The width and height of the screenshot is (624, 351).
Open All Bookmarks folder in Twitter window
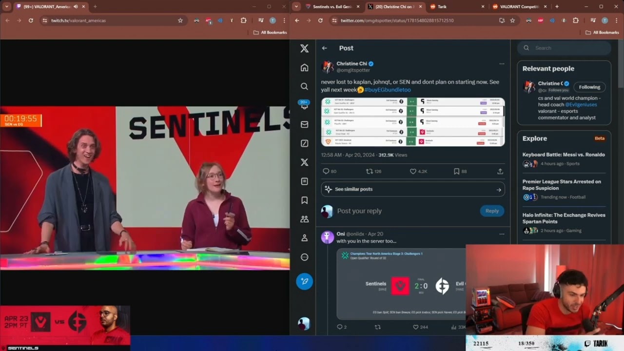[603, 32]
